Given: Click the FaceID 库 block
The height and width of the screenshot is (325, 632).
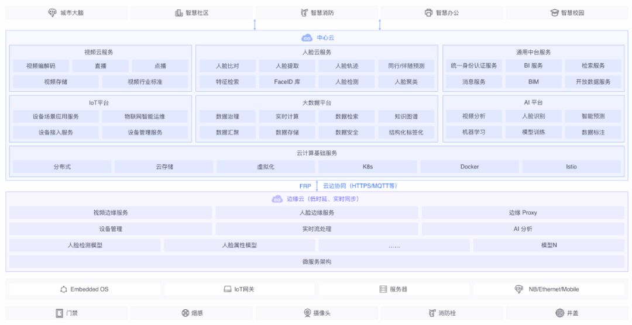Looking at the screenshot, I should coord(287,82).
